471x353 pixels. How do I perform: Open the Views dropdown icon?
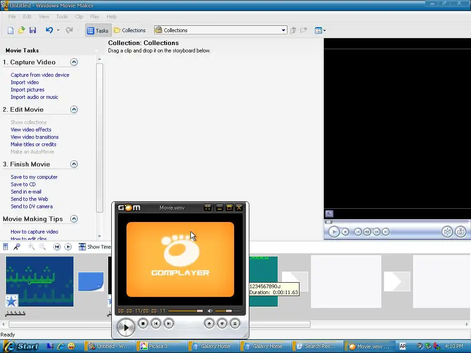coord(320,30)
